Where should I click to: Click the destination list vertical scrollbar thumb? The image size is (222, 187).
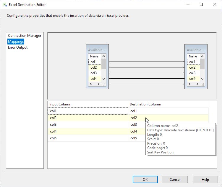202,64
